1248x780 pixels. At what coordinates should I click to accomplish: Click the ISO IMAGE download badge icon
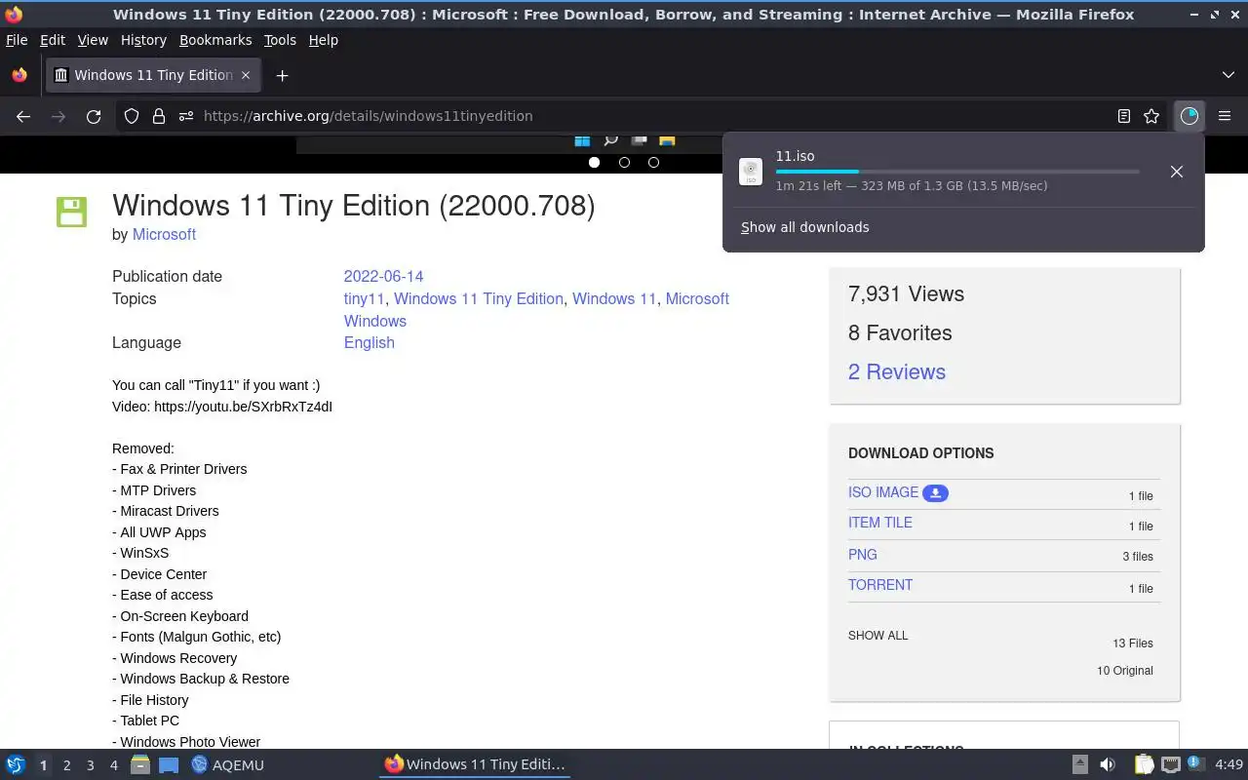click(935, 493)
